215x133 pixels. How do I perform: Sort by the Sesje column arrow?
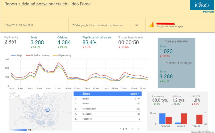tap(139, 94)
